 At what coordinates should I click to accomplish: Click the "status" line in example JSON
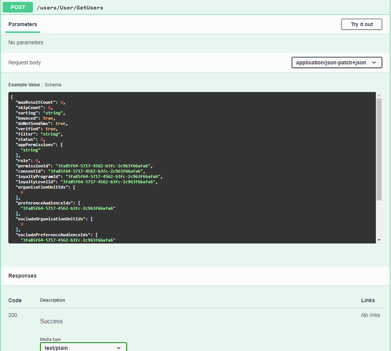(x=30, y=139)
